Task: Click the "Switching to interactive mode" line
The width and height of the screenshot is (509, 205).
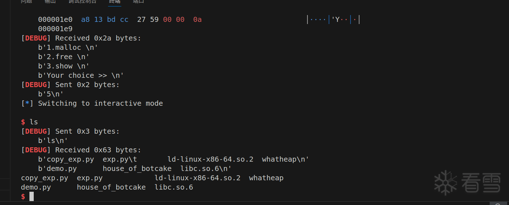Action: (100, 103)
